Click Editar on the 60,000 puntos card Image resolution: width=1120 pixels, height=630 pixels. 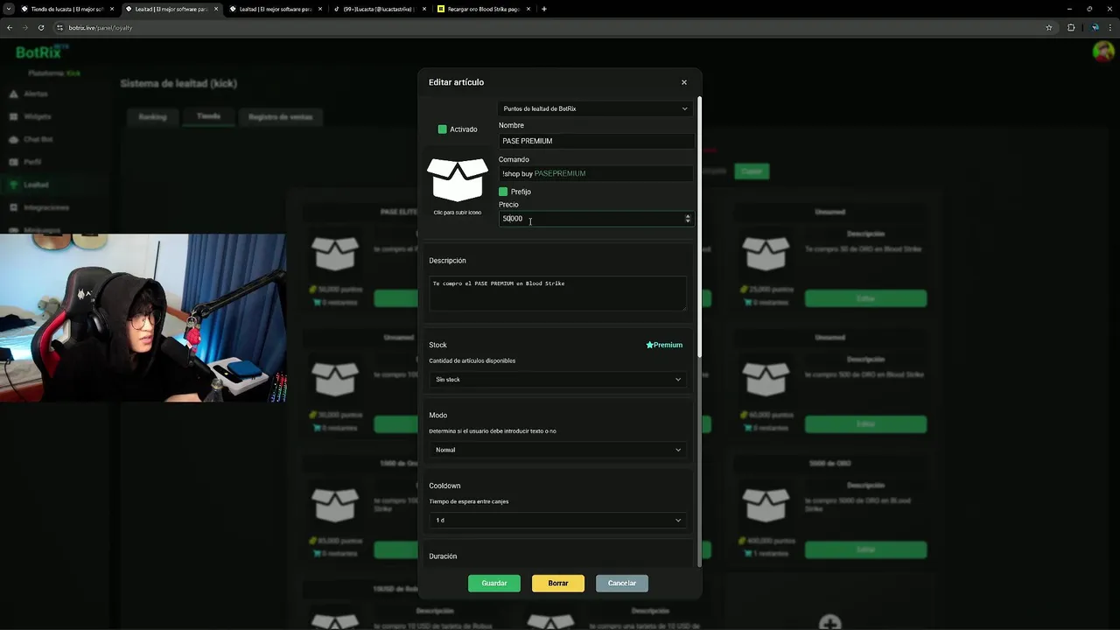pyautogui.click(x=865, y=424)
